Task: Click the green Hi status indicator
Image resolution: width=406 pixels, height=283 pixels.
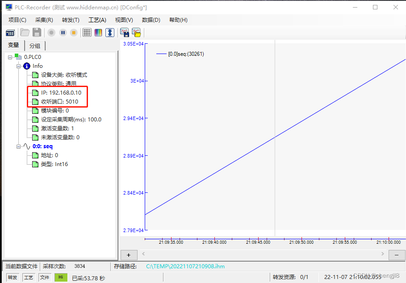Action: coord(61,277)
